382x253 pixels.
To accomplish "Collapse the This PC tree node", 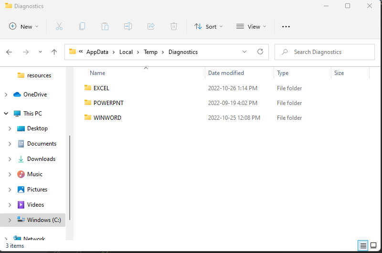I will [6, 114].
